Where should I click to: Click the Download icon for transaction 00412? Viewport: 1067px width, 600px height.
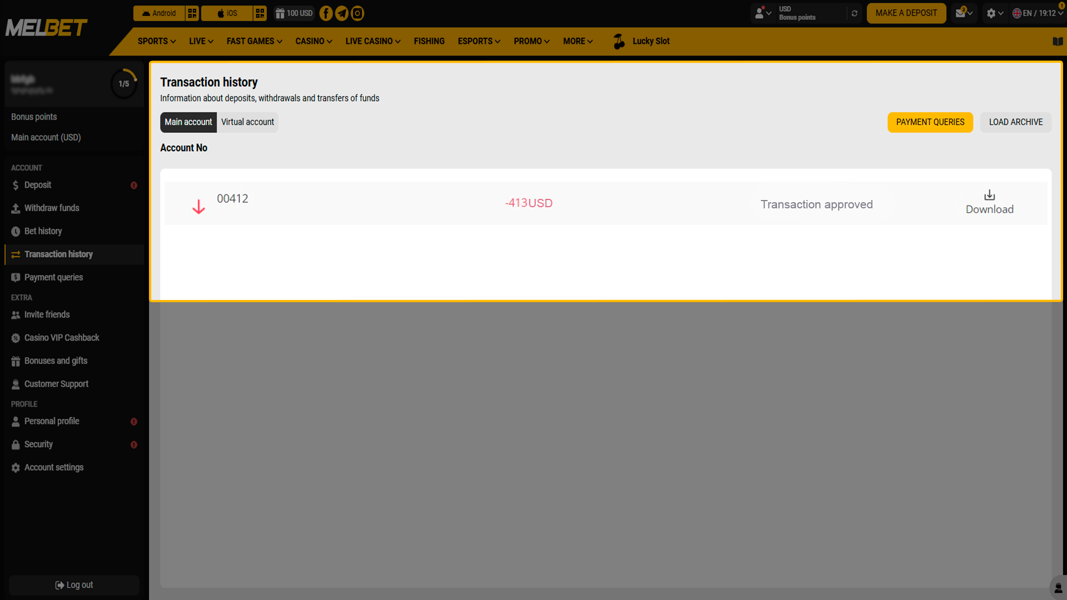pyautogui.click(x=989, y=195)
